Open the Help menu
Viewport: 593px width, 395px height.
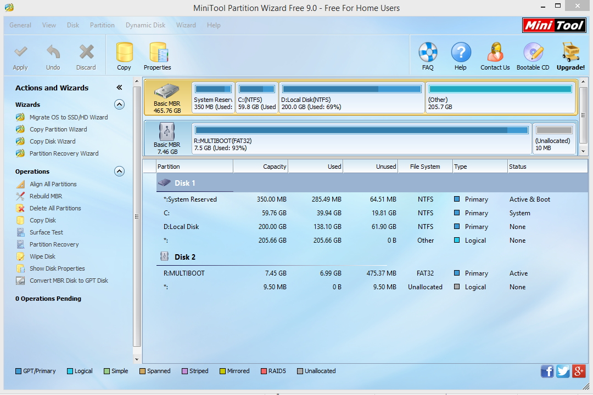214,25
